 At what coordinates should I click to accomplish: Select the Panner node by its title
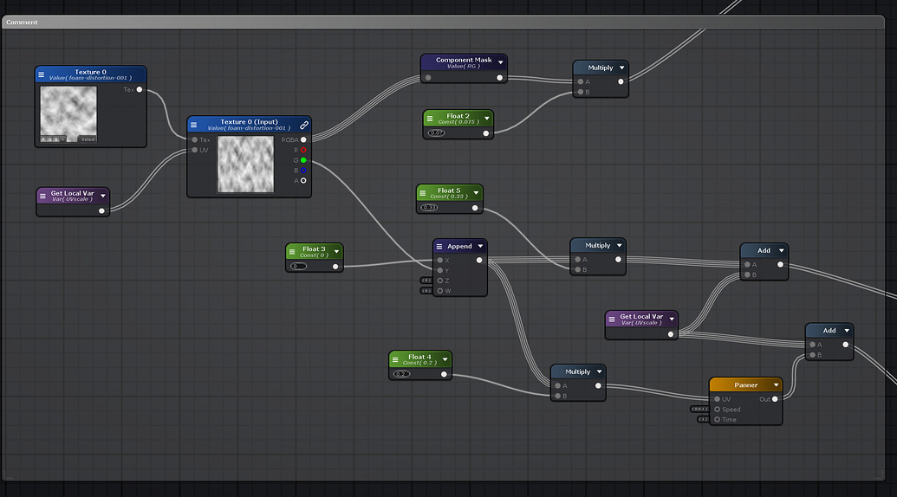[x=744, y=385]
